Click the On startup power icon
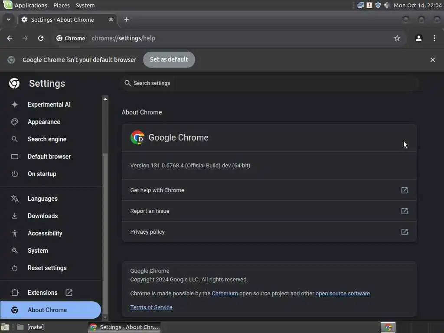This screenshot has width=444, height=333. (x=15, y=174)
